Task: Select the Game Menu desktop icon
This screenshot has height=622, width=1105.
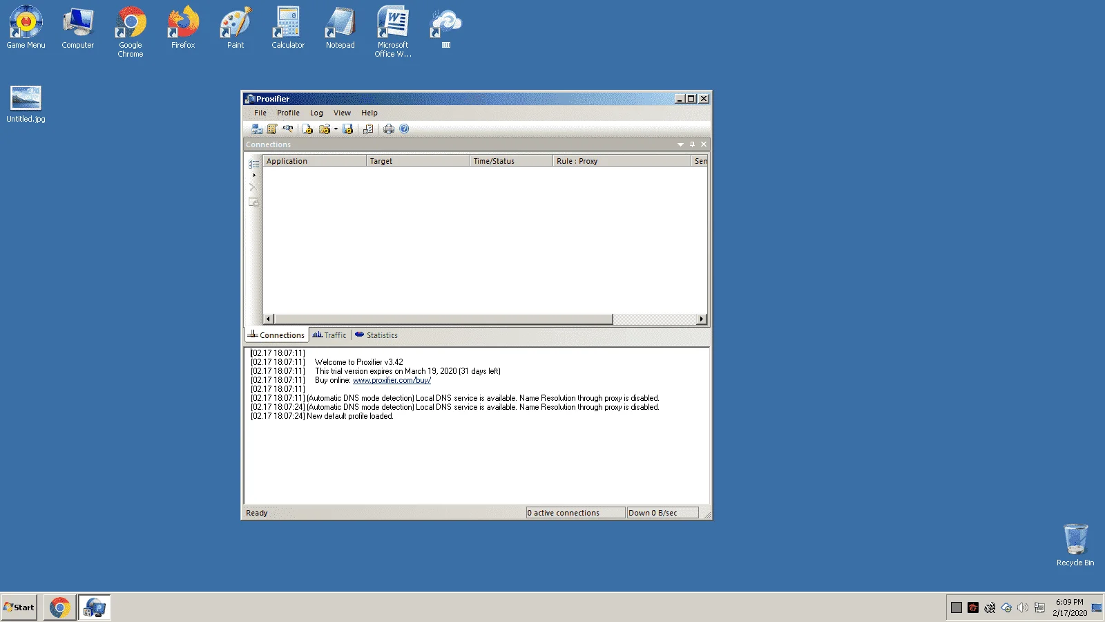Action: [x=26, y=28]
